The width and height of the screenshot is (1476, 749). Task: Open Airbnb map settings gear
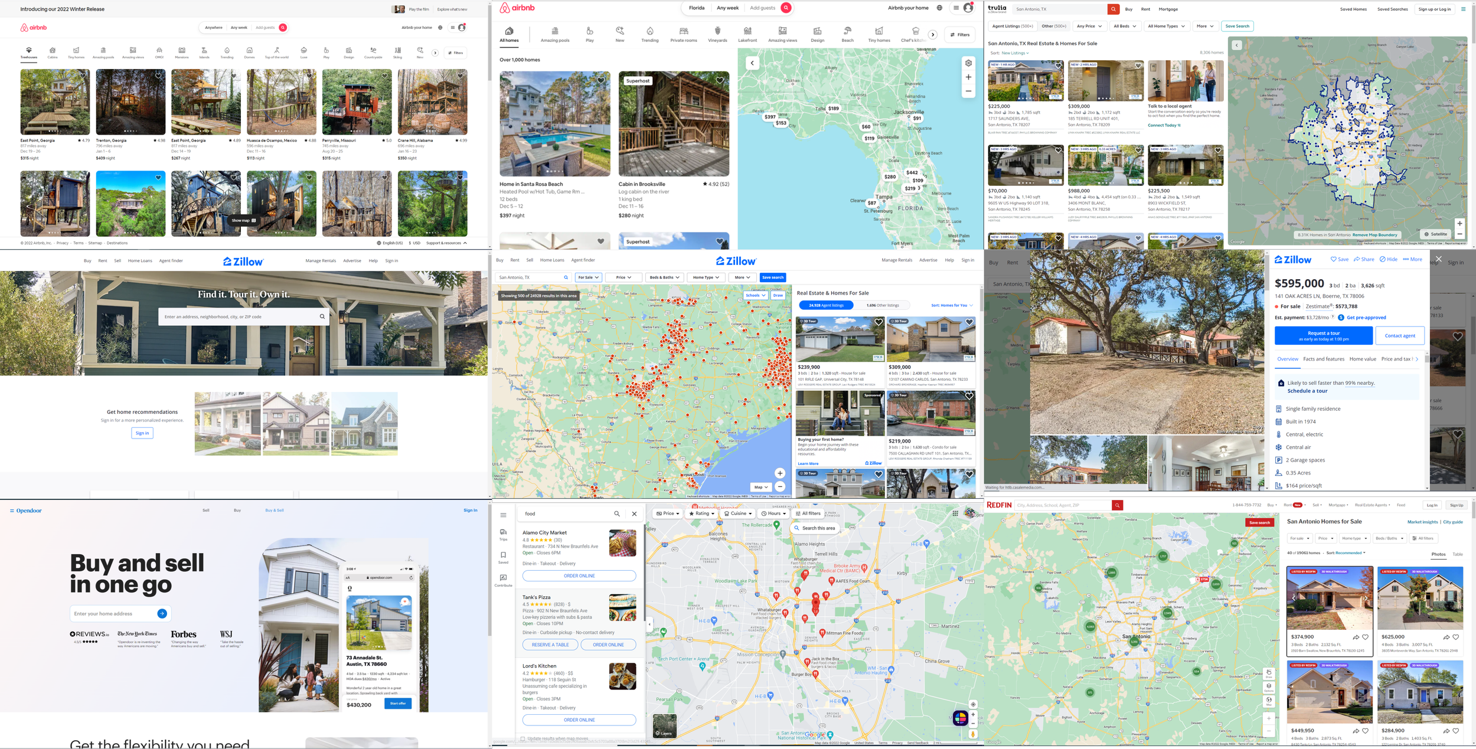968,63
